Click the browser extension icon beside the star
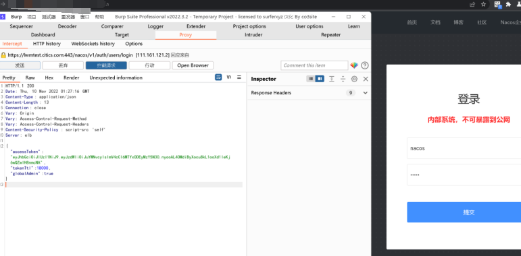This screenshot has height=256, width=521. [497, 4]
